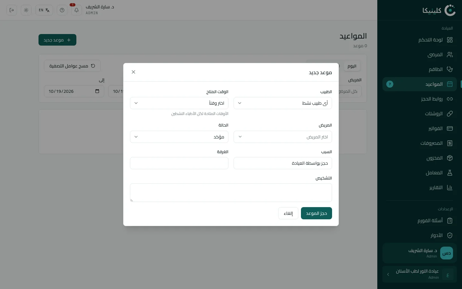The height and width of the screenshot is (289, 462).
Task: Click the 'حجز الموعد' book button
Action: click(x=316, y=213)
